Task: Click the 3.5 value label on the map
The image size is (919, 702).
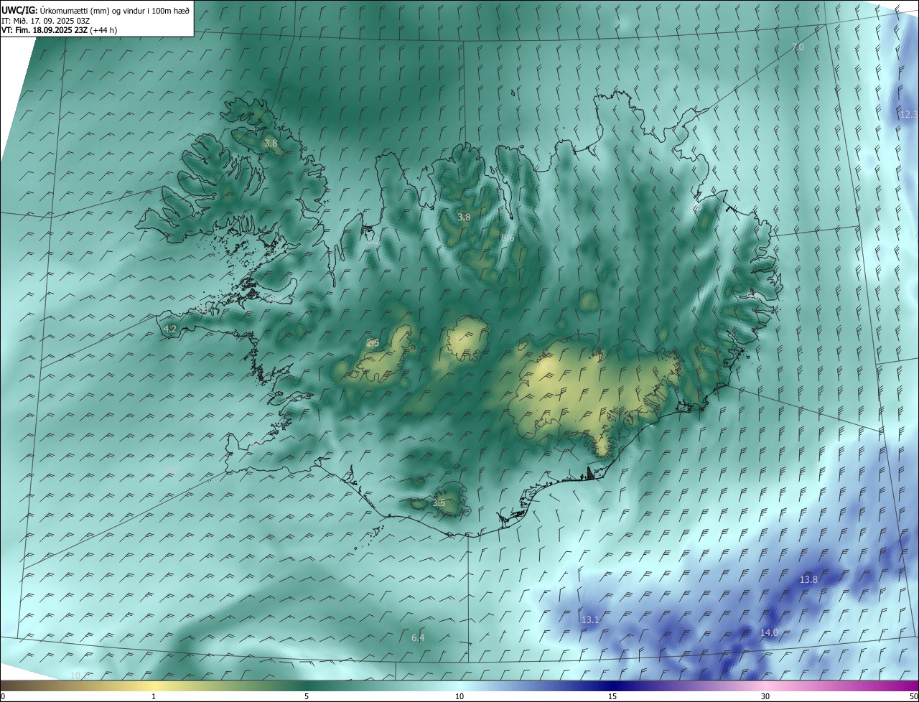Action: [439, 503]
